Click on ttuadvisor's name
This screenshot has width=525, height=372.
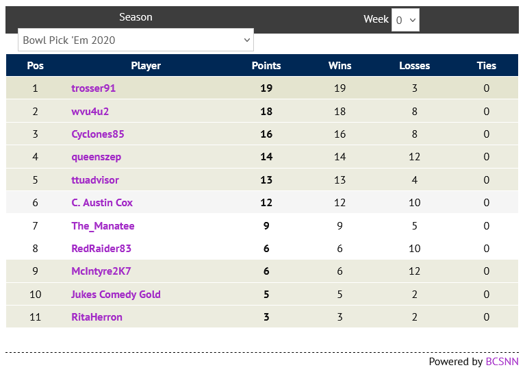coord(95,180)
